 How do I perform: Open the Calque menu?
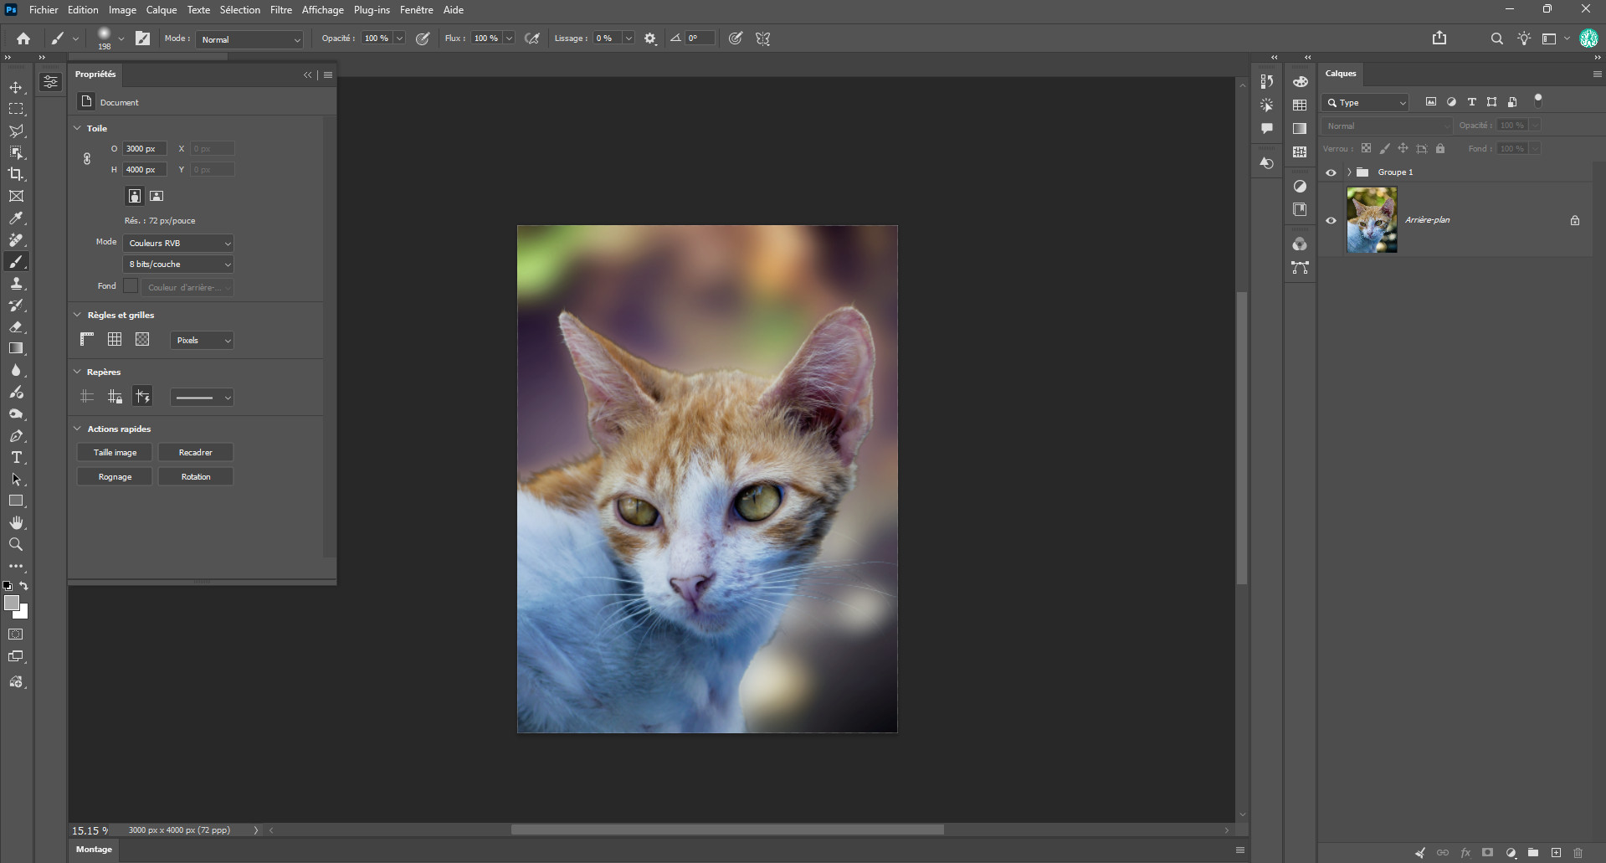coord(162,10)
